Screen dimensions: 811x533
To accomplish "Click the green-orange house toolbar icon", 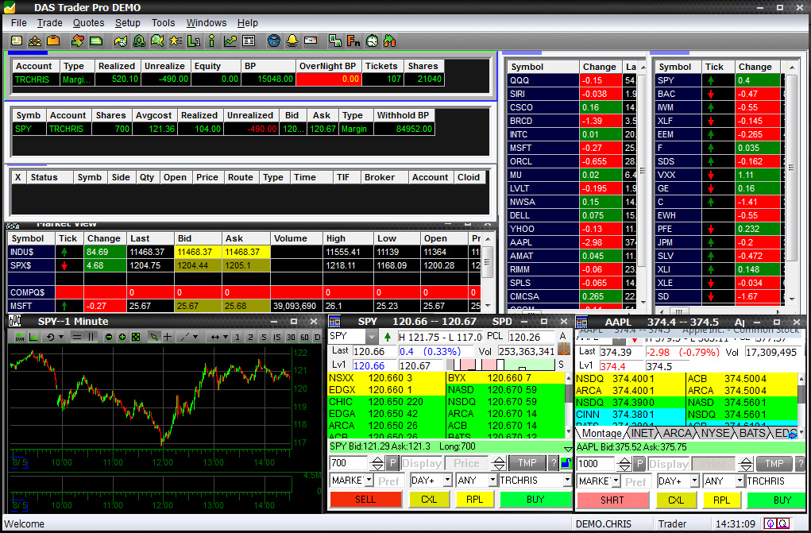I will [390, 41].
